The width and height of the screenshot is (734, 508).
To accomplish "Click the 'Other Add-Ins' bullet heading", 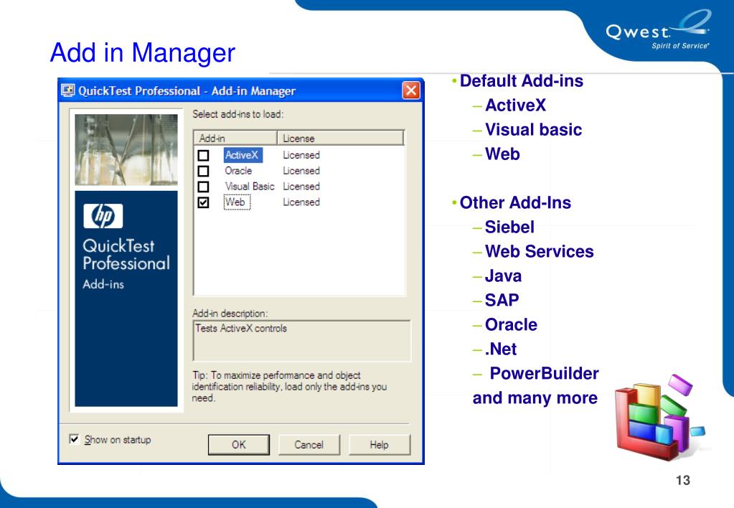I will click(x=515, y=203).
